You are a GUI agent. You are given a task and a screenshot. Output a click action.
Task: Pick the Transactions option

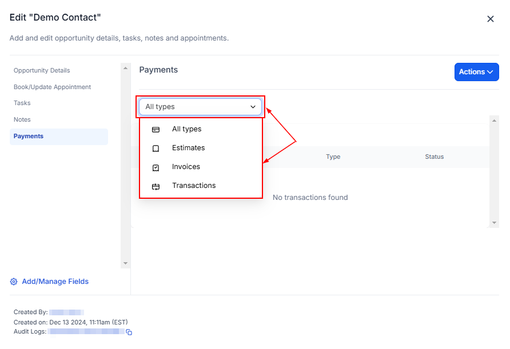point(194,186)
